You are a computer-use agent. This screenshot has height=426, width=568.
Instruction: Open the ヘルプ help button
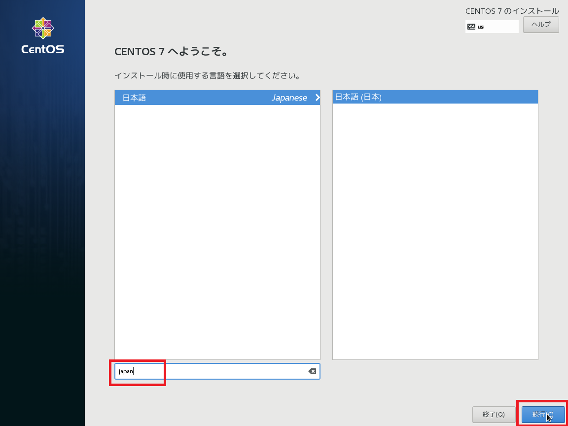(x=541, y=25)
